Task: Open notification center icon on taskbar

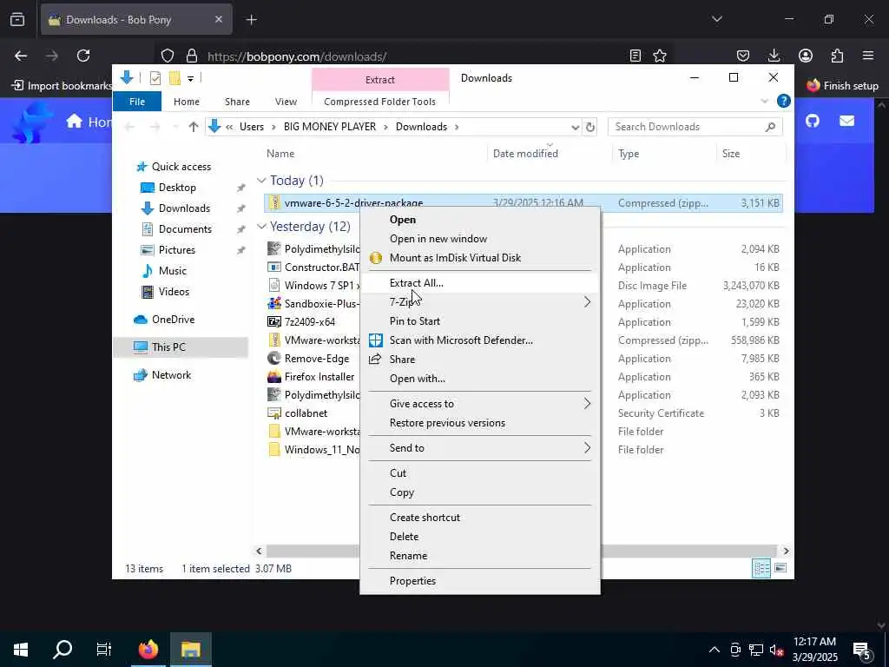Action: (862, 650)
